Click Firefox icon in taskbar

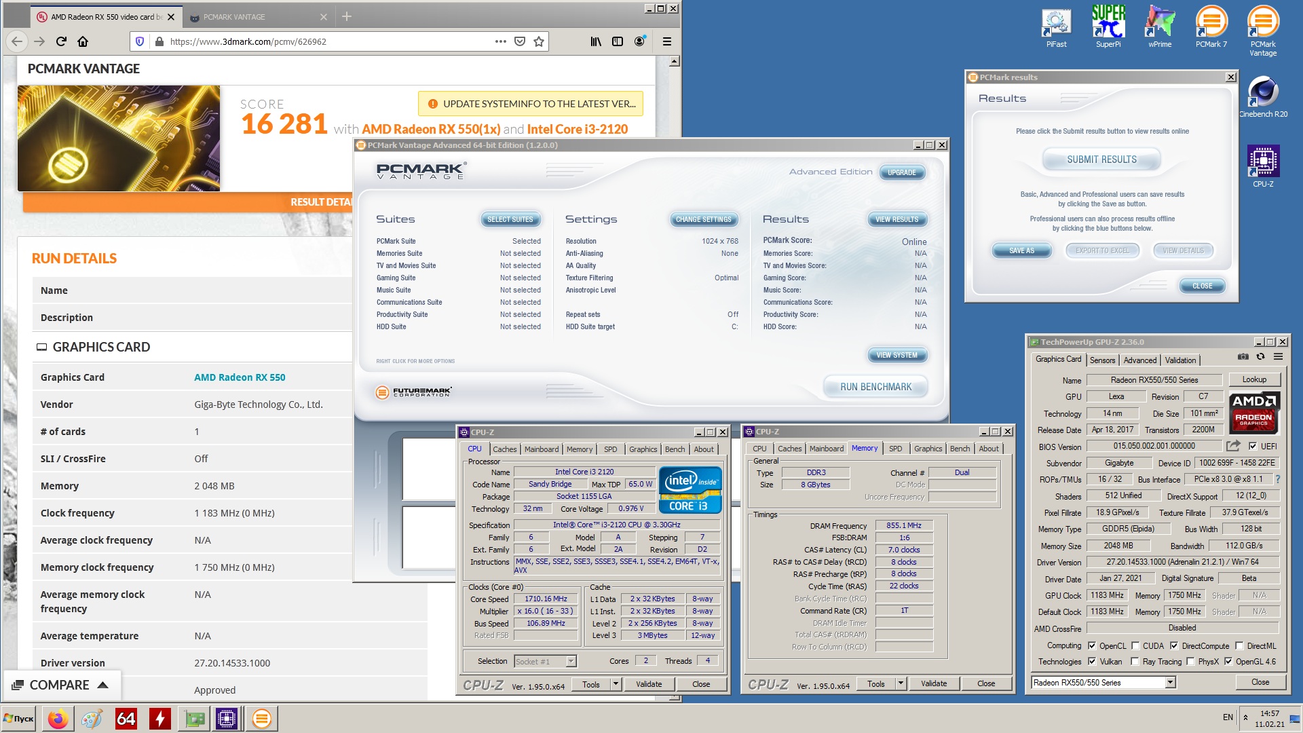coord(58,719)
